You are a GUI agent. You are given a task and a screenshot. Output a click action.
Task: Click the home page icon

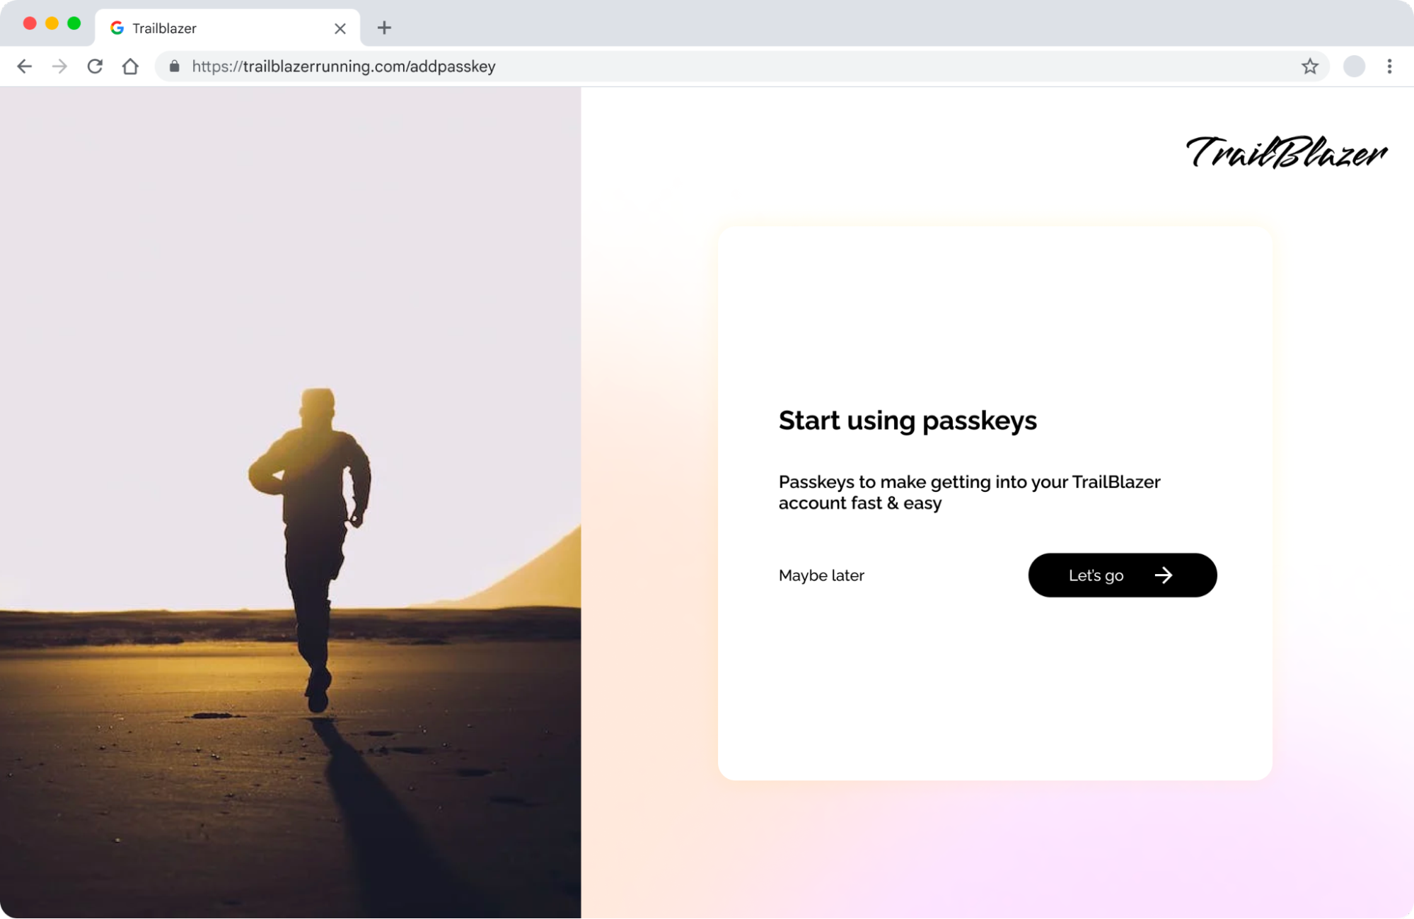[130, 66]
